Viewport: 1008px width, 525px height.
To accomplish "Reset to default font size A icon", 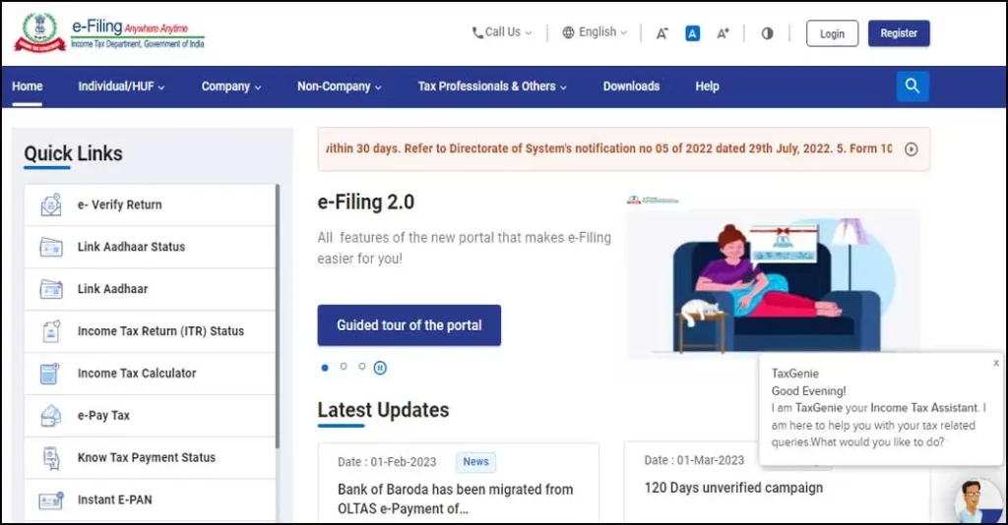I will tap(692, 33).
